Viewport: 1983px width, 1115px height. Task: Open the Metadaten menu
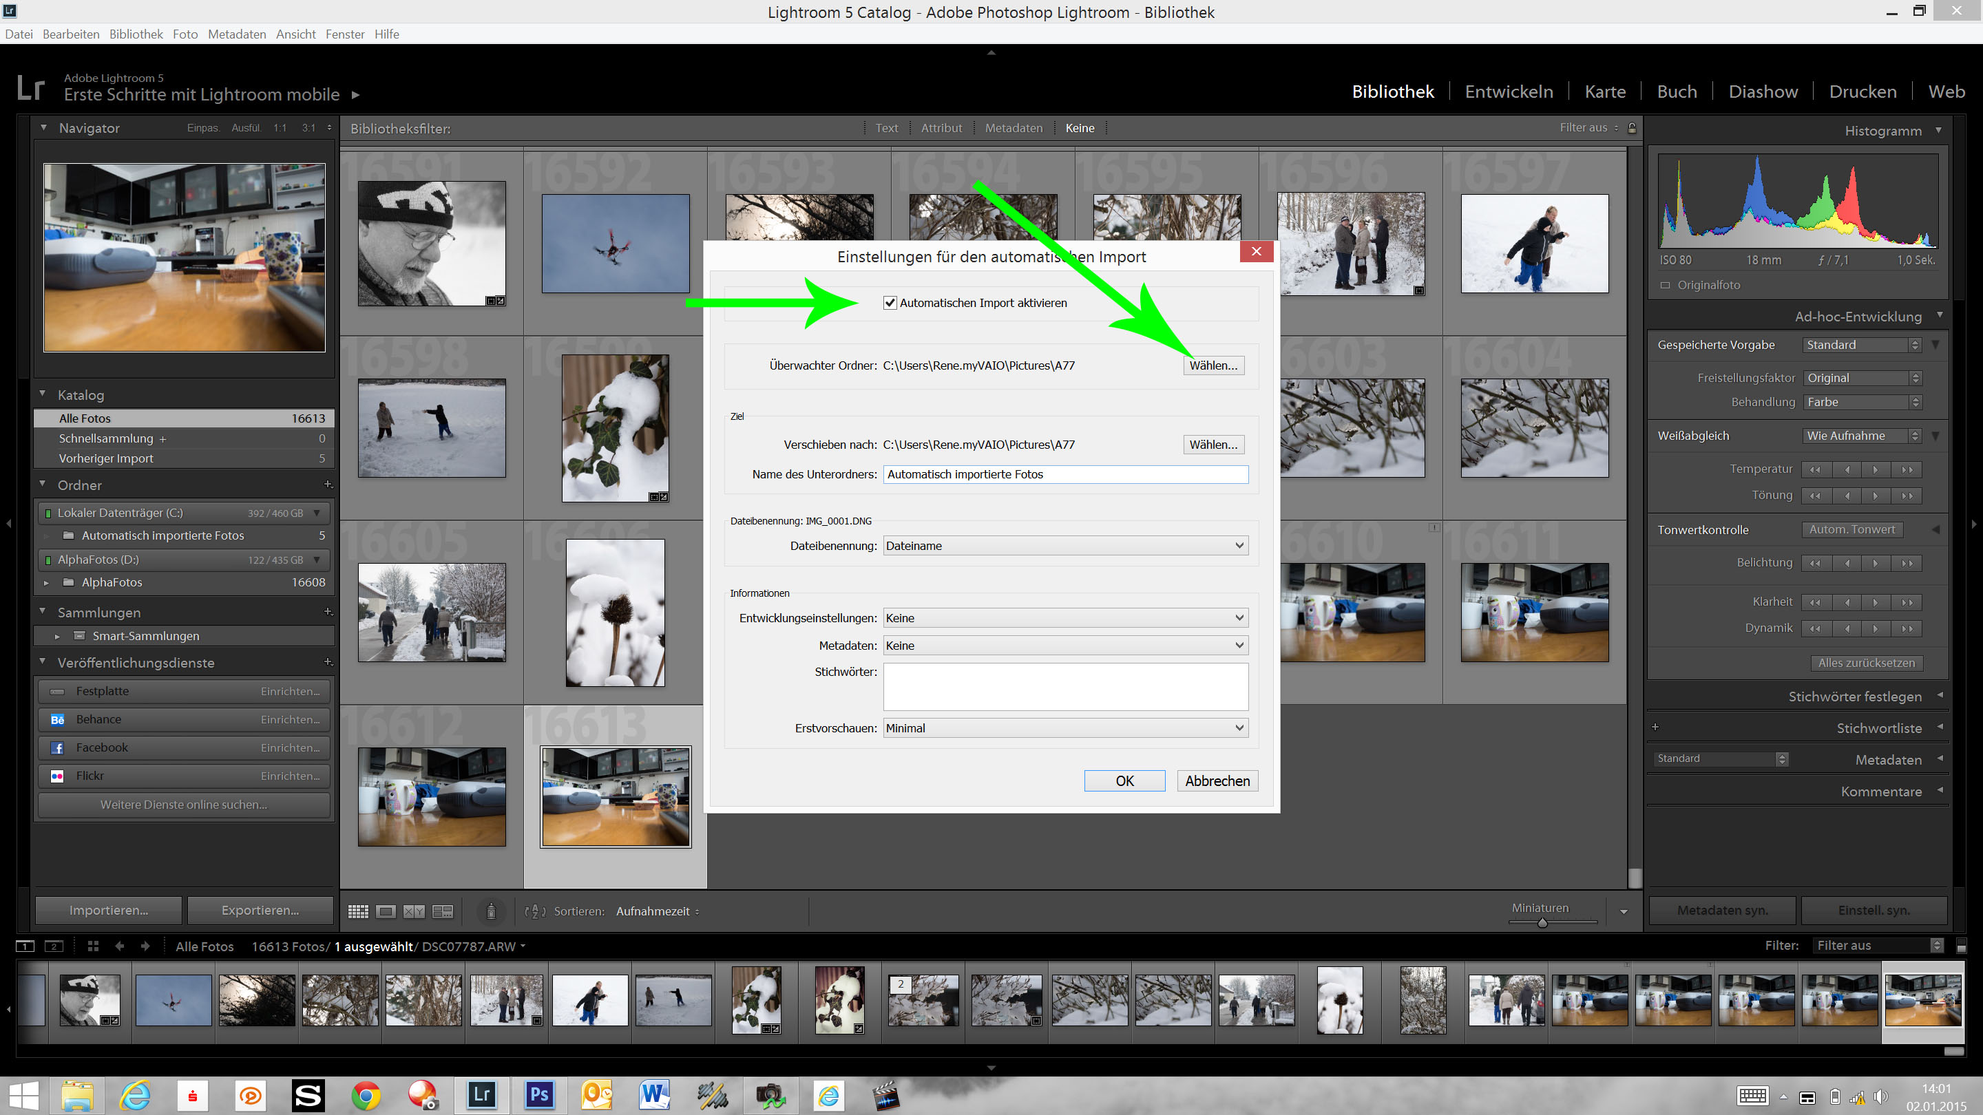[236, 34]
